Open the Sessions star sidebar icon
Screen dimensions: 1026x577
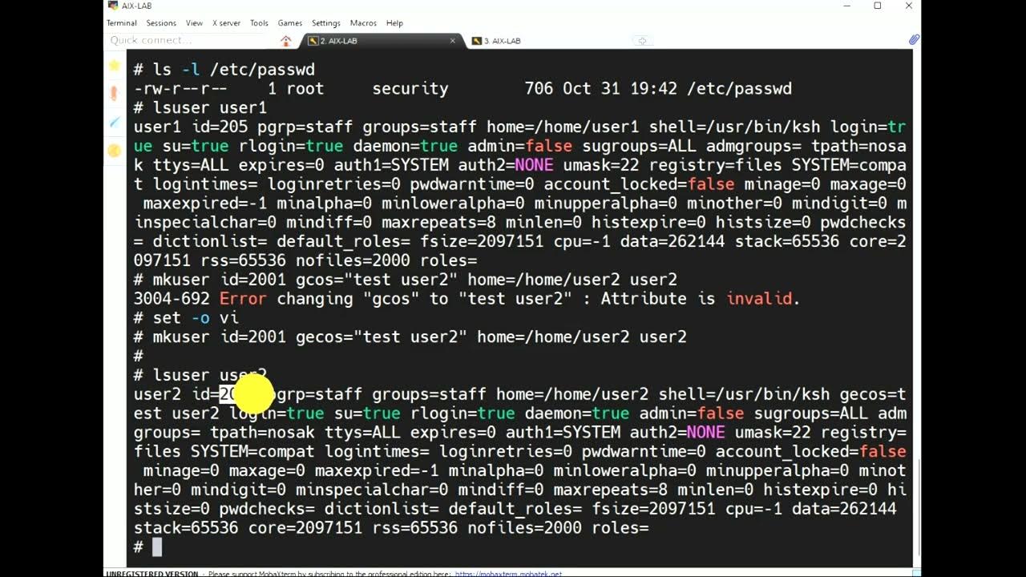(114, 66)
